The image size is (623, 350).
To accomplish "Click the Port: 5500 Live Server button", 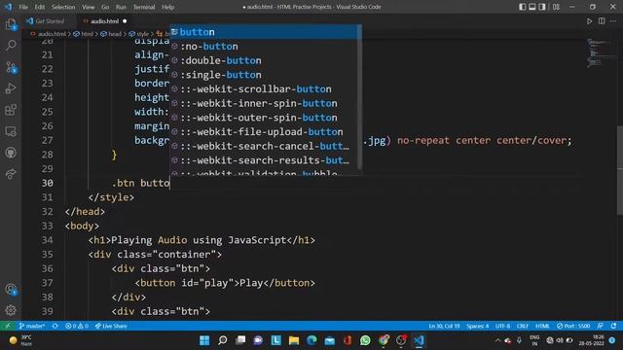I will [x=573, y=326].
